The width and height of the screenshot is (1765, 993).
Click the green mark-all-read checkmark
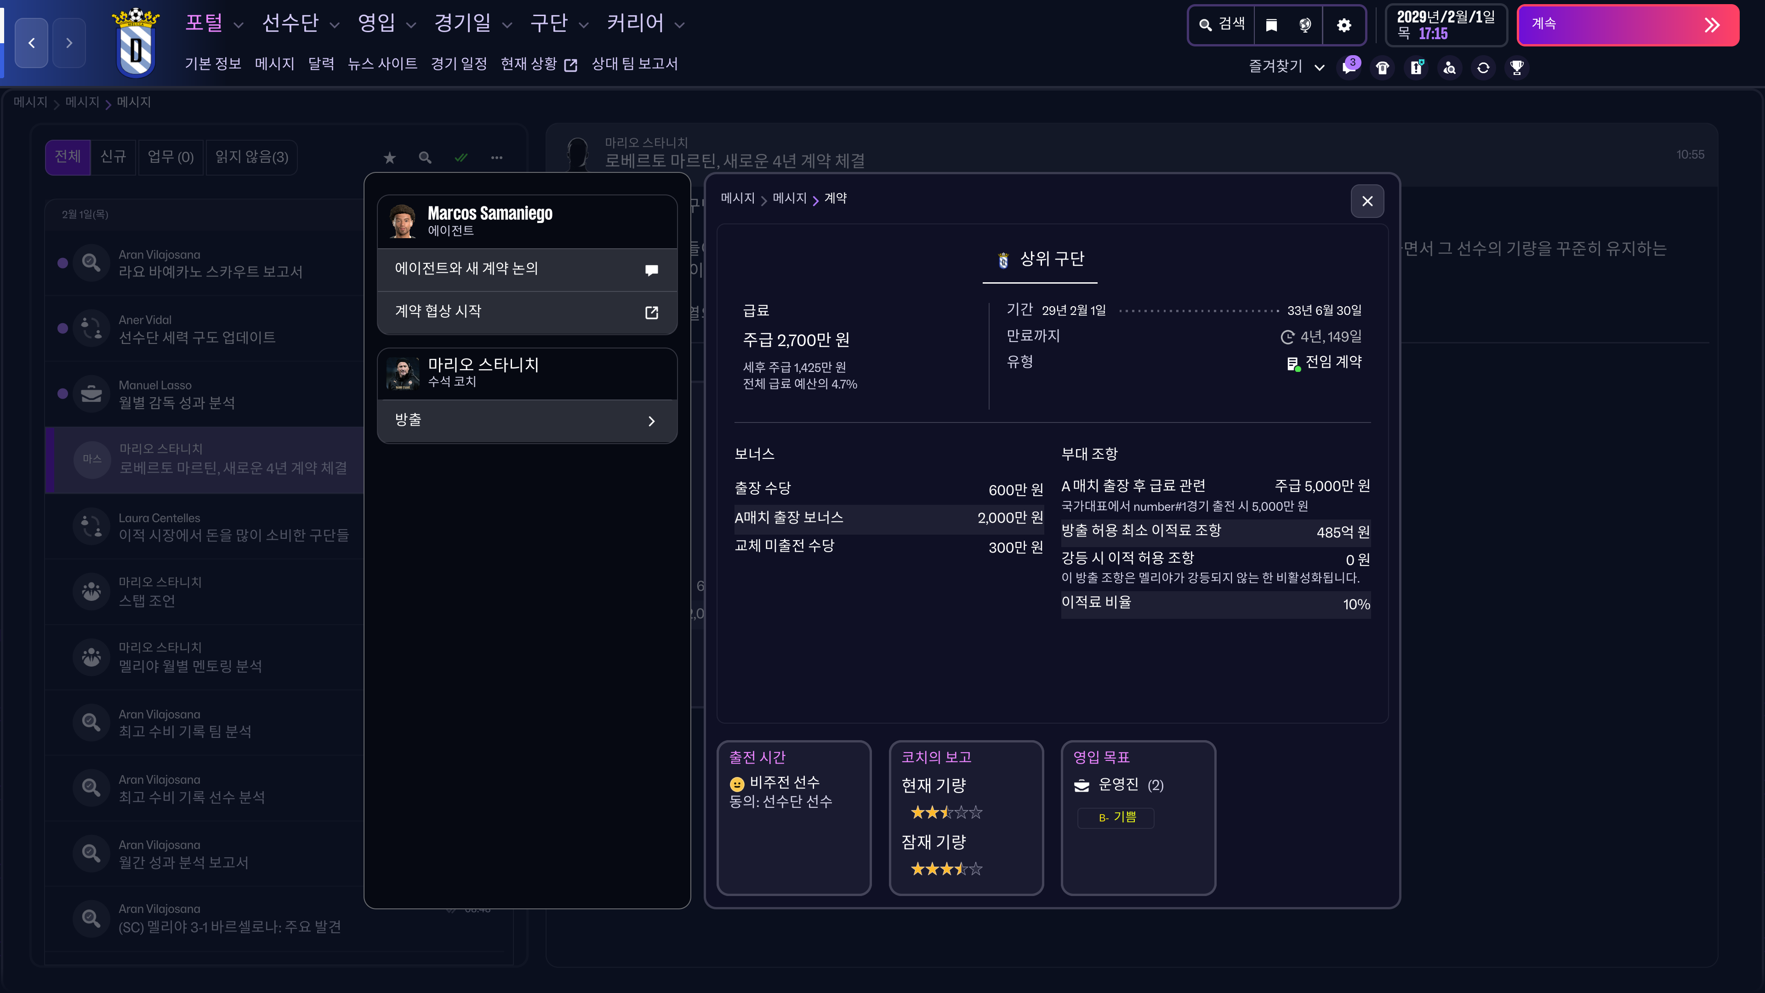click(461, 158)
